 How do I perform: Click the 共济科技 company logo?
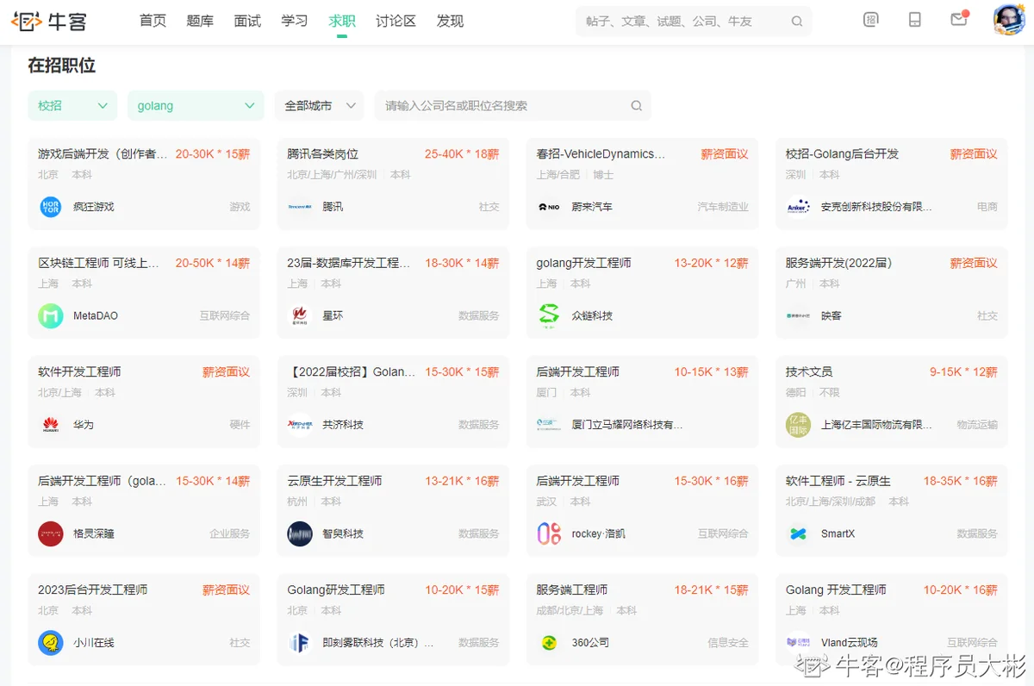(300, 425)
